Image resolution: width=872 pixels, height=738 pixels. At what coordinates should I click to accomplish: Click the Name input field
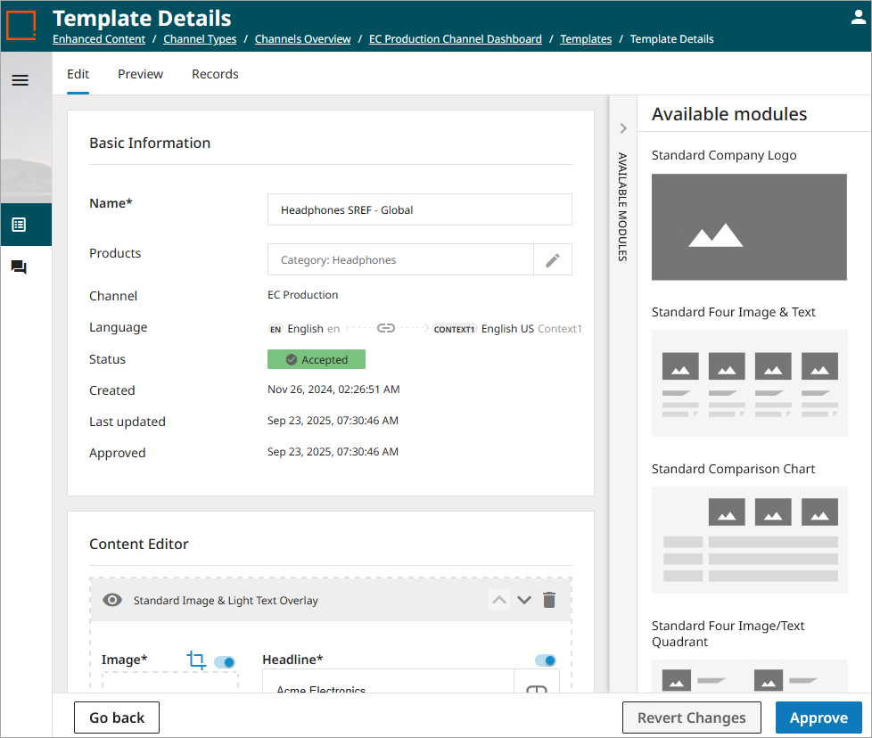click(x=419, y=210)
